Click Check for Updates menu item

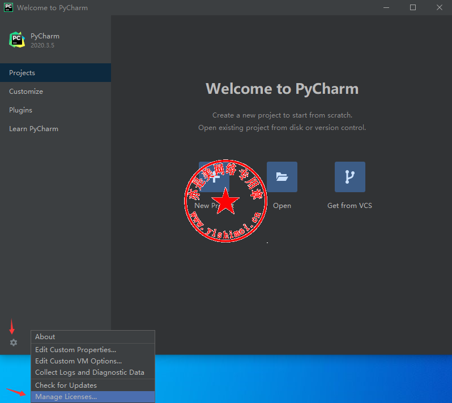click(x=93, y=385)
